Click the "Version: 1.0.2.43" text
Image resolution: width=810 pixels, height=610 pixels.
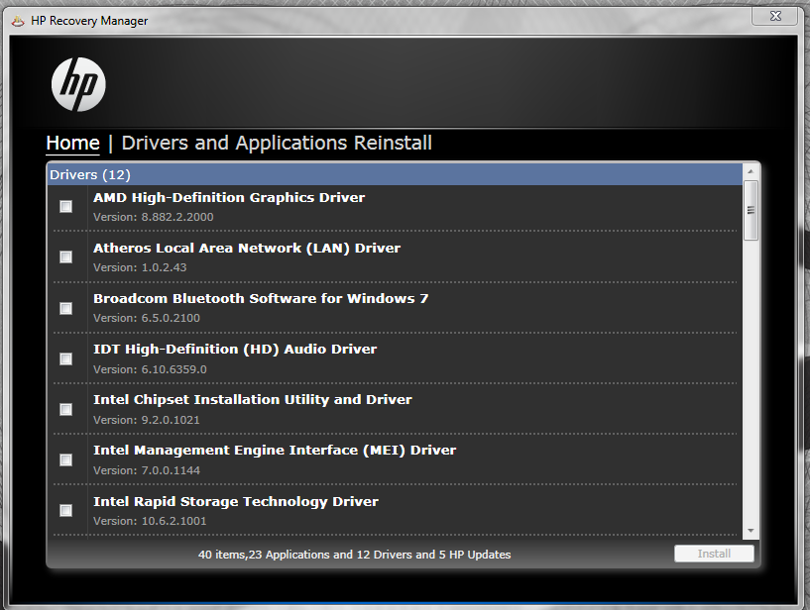point(140,267)
